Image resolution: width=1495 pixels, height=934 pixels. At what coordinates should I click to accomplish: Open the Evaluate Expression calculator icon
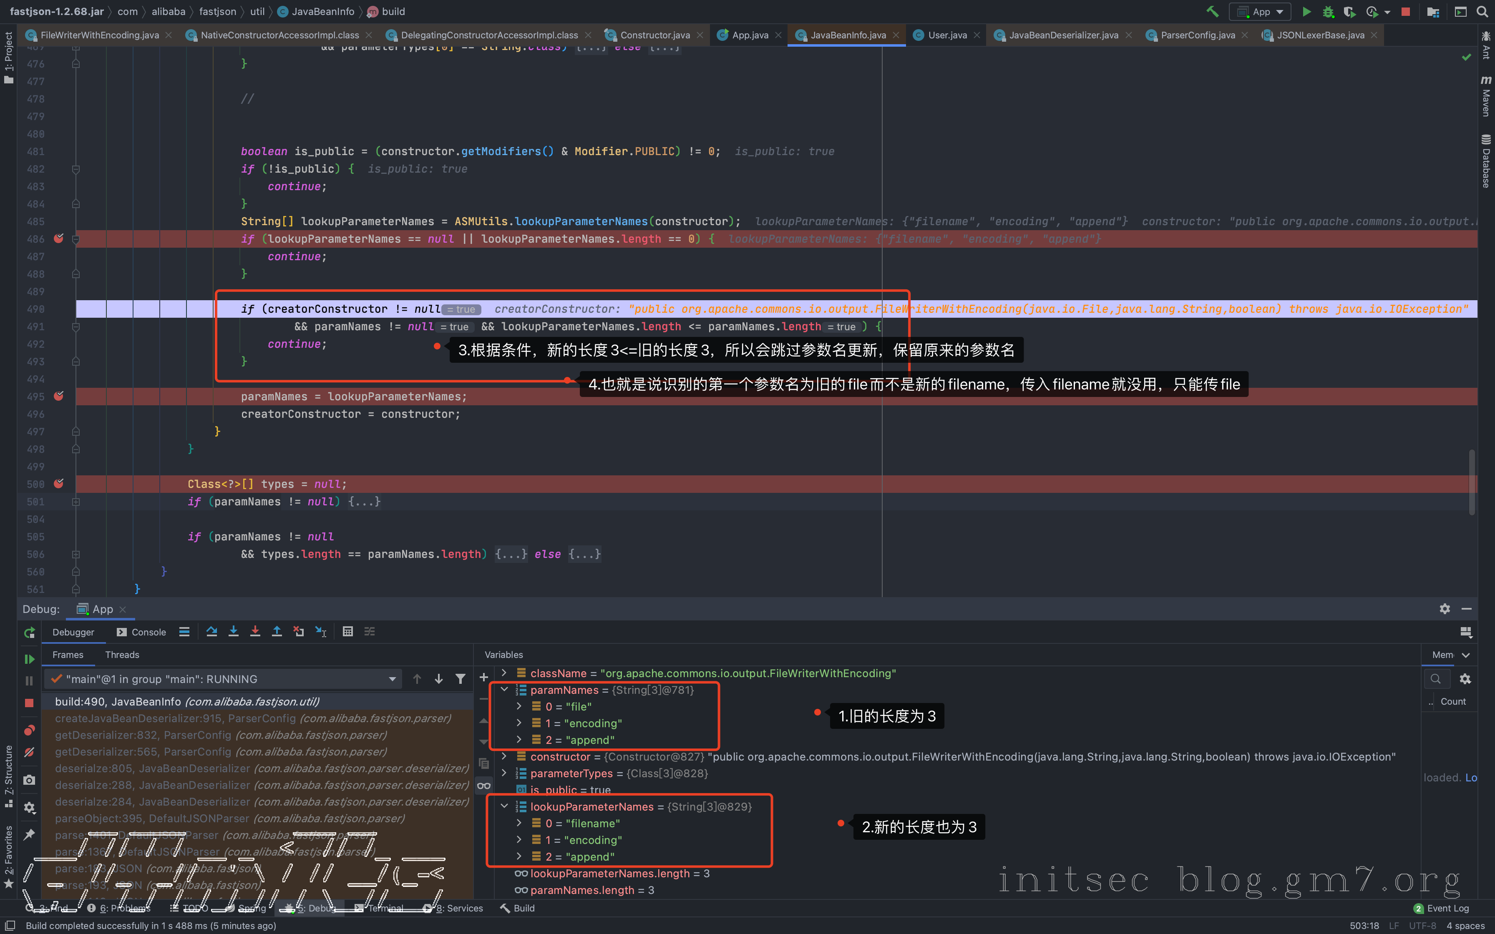(x=348, y=631)
